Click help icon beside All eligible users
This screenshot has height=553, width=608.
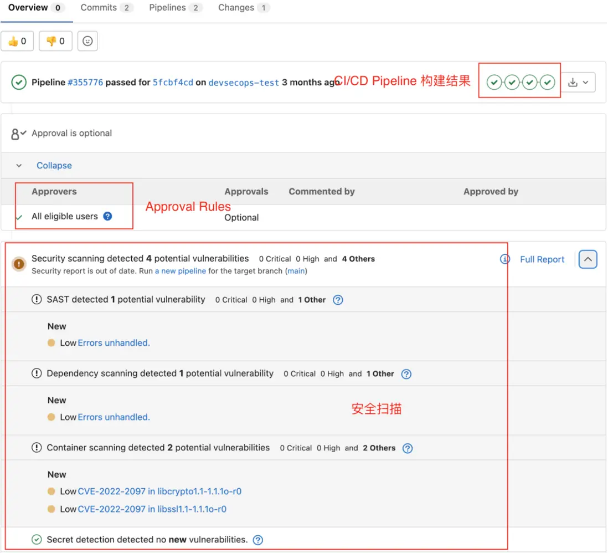click(x=107, y=216)
